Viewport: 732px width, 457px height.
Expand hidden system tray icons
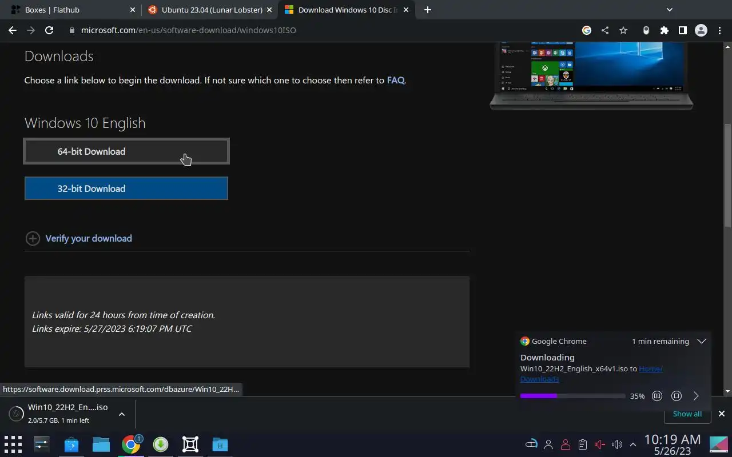coord(633,444)
